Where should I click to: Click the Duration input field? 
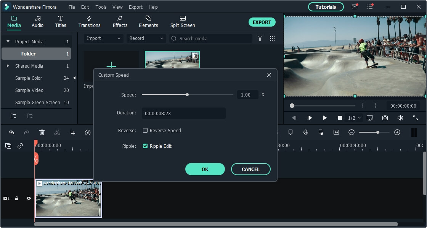click(183, 113)
